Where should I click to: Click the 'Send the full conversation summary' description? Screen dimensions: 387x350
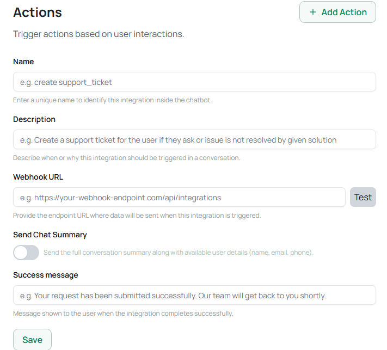[x=178, y=253]
